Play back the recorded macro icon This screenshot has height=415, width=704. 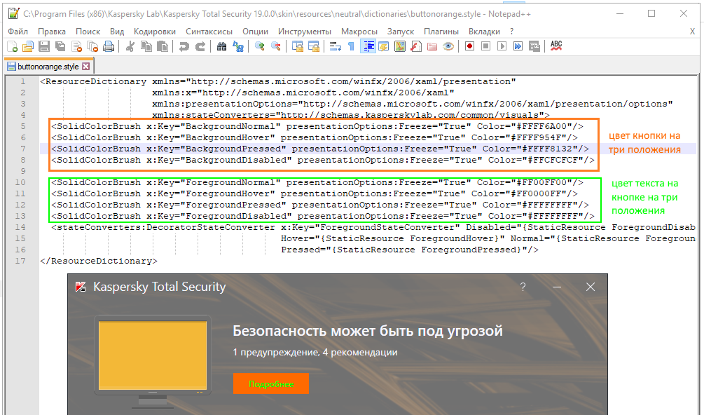502,46
